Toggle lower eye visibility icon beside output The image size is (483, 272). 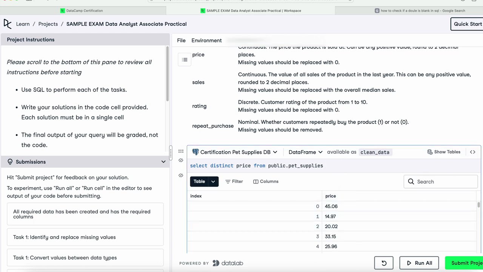181,175
